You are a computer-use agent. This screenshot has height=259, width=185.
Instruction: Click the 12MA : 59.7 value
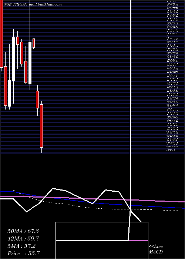coord(23,239)
